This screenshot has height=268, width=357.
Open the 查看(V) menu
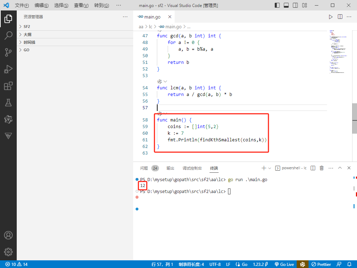[x=81, y=5]
